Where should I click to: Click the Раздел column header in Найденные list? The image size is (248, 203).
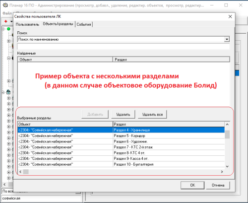171,60
